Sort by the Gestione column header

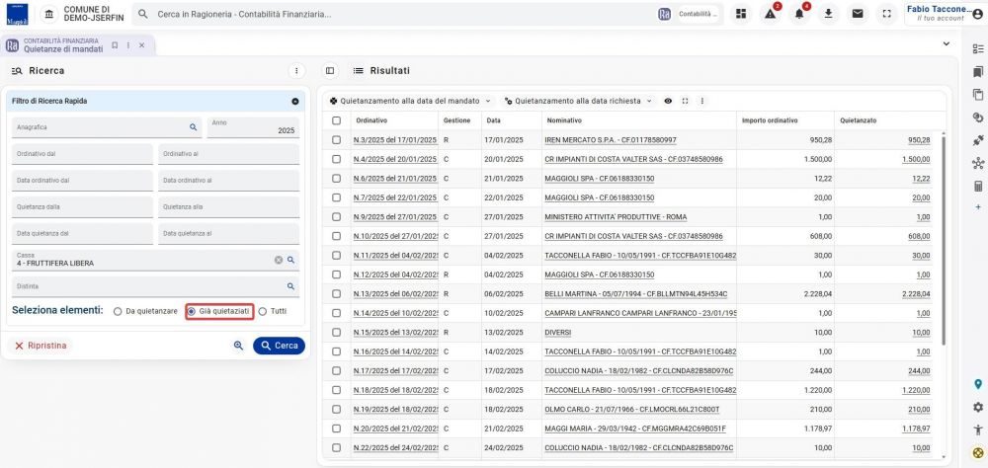(456, 120)
